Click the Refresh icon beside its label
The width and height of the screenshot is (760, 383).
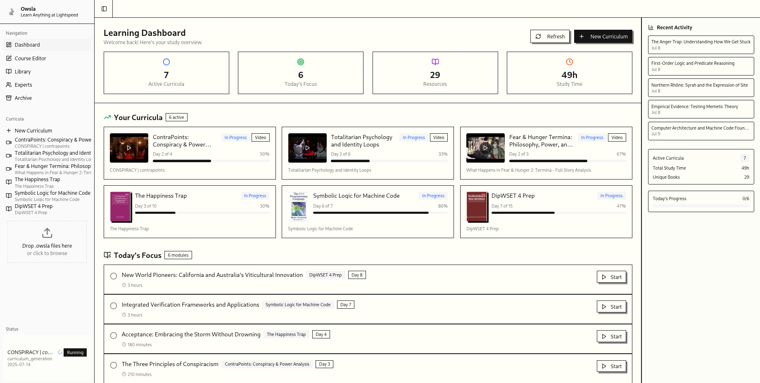pyautogui.click(x=539, y=36)
